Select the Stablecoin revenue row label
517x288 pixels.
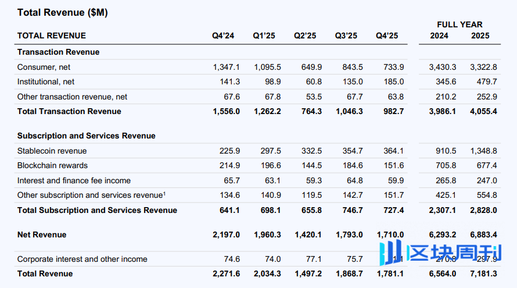point(52,151)
